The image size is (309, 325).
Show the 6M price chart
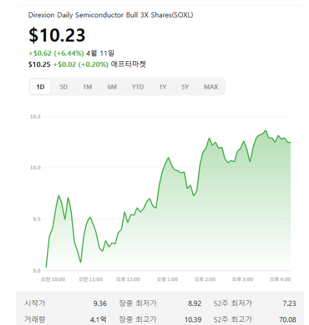click(x=112, y=87)
